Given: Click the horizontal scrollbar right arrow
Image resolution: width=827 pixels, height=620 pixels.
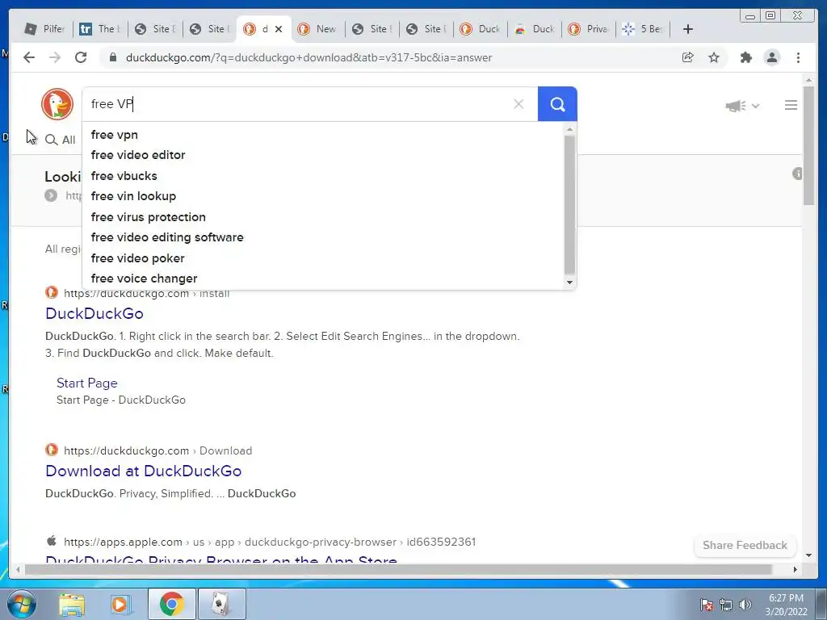Looking at the screenshot, I should click(796, 569).
